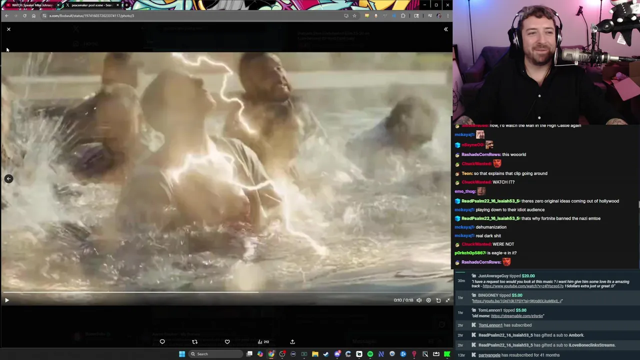Image resolution: width=640 pixels, height=360 pixels.
Task: Go back in browser history
Action: click(x=6, y=15)
